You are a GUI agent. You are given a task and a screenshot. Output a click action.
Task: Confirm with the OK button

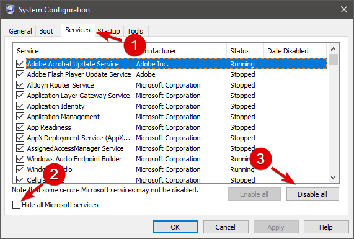click(x=175, y=227)
